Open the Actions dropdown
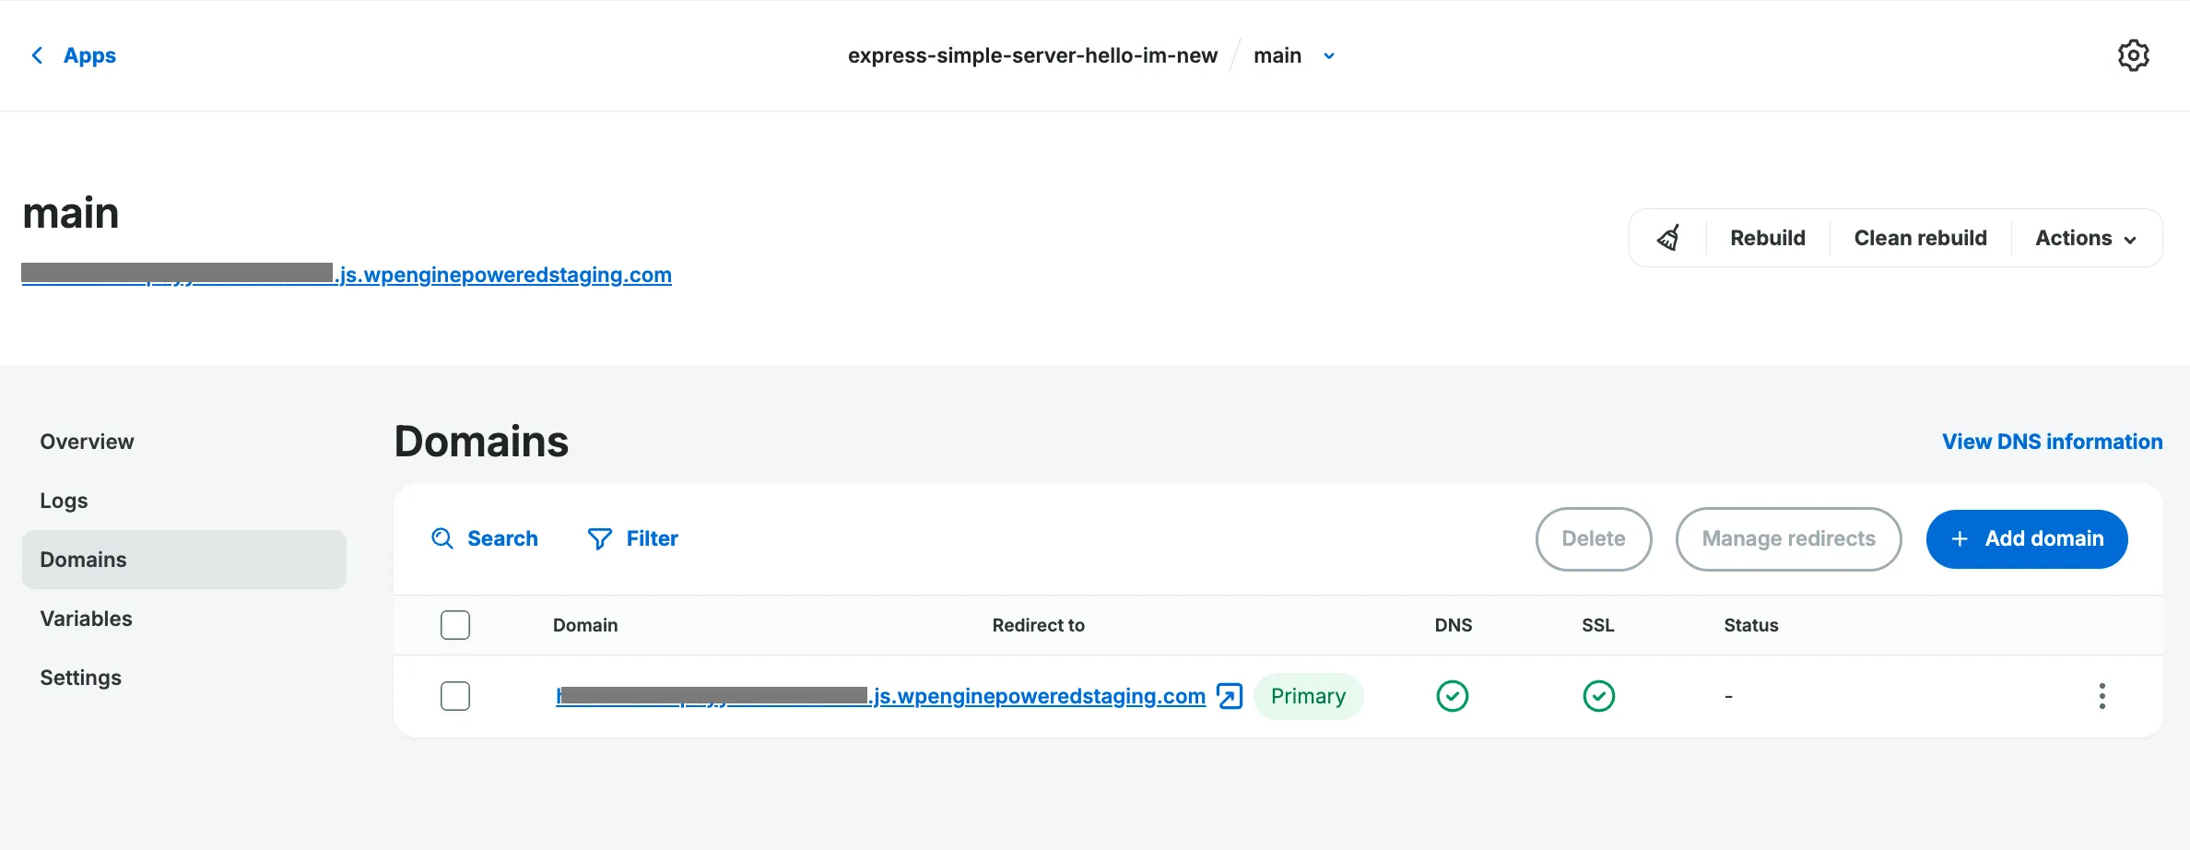Image resolution: width=2190 pixels, height=850 pixels. click(x=2085, y=237)
